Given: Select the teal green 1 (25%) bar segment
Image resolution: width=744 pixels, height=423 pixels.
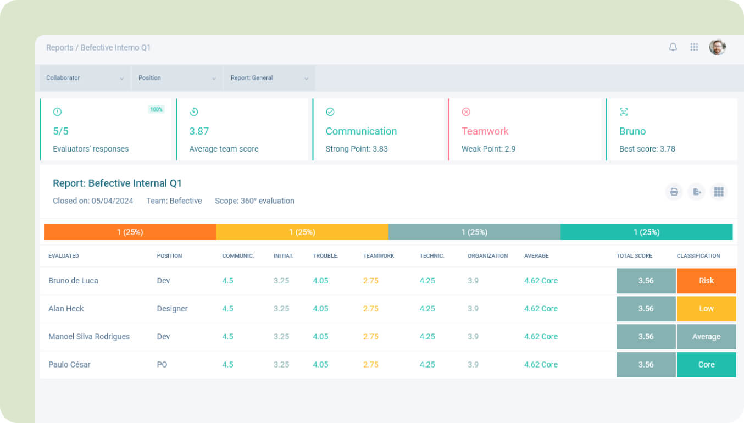Looking at the screenshot, I should pos(646,232).
